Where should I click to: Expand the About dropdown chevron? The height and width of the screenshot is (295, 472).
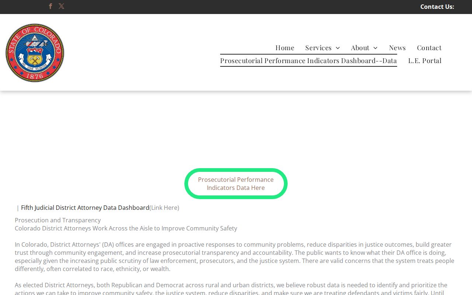375,48
